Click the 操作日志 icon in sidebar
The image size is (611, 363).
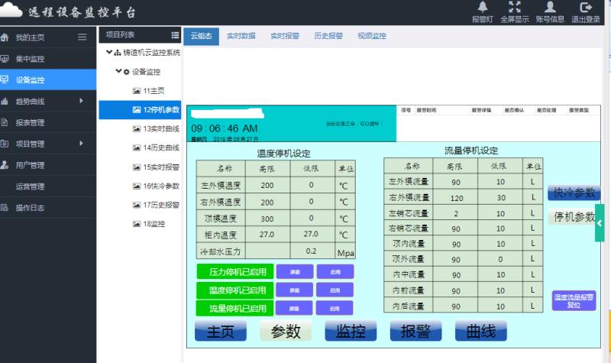[x=5, y=208]
